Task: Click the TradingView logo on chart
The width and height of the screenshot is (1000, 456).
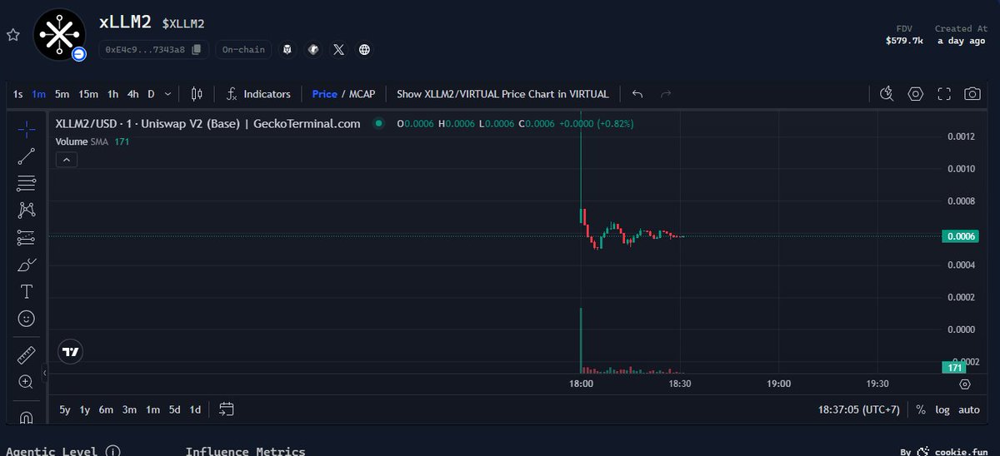Action: pos(71,352)
